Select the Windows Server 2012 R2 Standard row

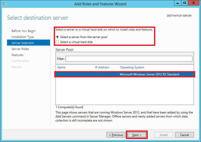(125, 74)
